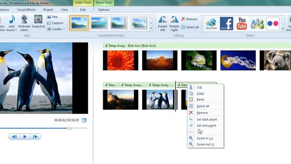The height and width of the screenshot is (164, 291).
Task: Select the short 'Slee...' first music segment
Action: 111,85
